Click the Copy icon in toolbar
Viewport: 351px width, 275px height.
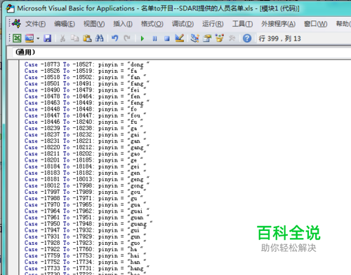point(74,38)
